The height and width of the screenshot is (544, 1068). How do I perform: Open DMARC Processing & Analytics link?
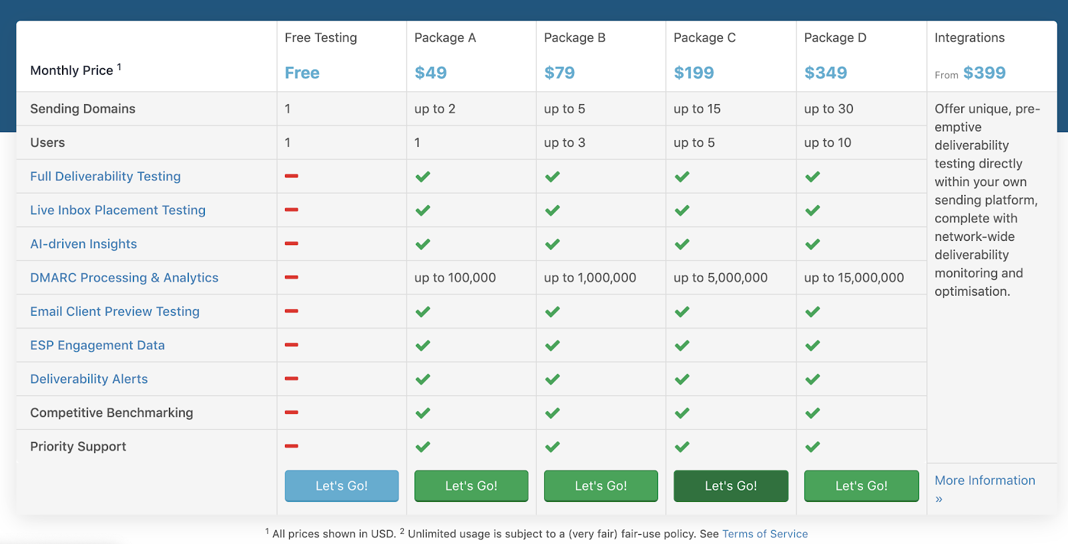click(x=124, y=278)
